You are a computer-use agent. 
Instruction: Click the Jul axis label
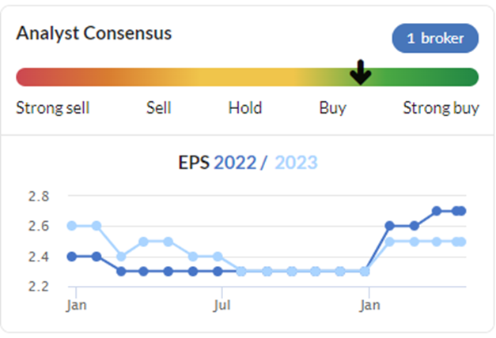tap(221, 306)
